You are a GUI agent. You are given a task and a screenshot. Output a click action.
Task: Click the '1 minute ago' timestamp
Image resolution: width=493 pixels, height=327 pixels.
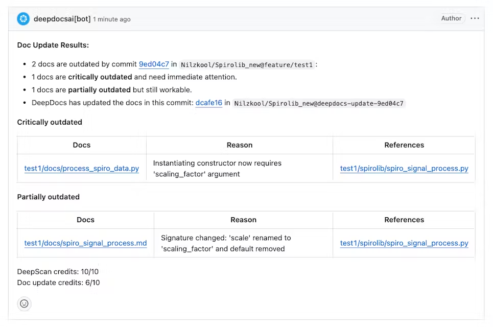[x=111, y=19]
